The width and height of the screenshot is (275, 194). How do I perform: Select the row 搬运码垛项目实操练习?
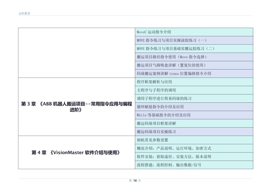tap(194, 132)
